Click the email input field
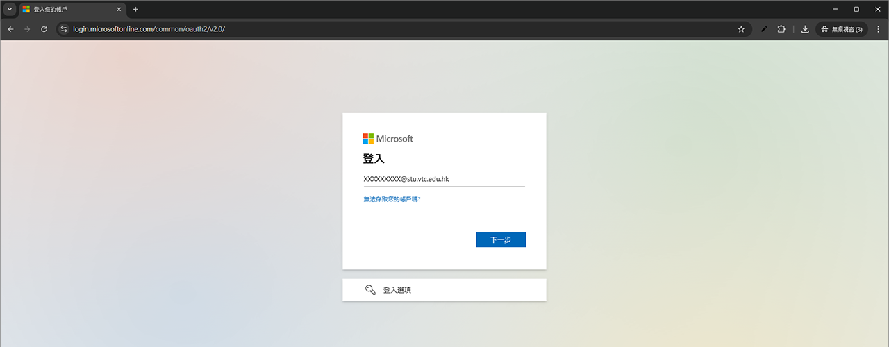This screenshot has width=889, height=347. pyautogui.click(x=444, y=179)
